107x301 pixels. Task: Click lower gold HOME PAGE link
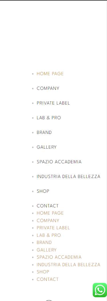tap(50, 213)
